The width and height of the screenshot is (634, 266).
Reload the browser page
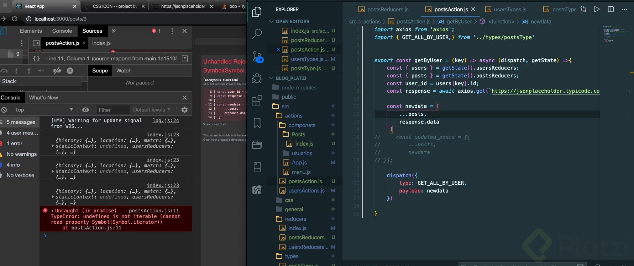click(x=15, y=19)
